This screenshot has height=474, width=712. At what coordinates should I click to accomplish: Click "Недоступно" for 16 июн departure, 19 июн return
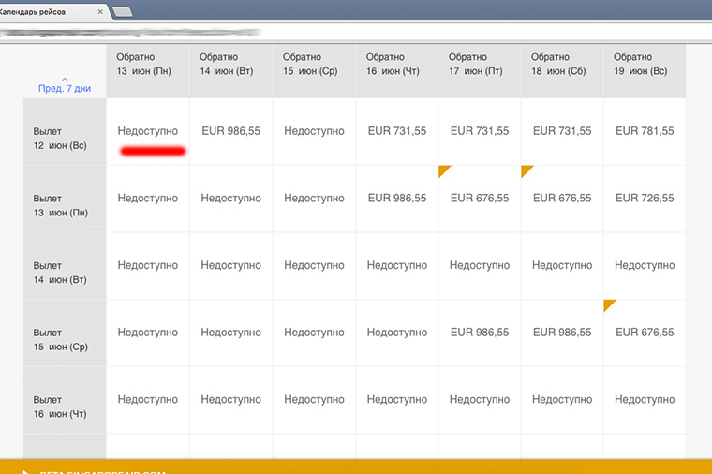(645, 400)
